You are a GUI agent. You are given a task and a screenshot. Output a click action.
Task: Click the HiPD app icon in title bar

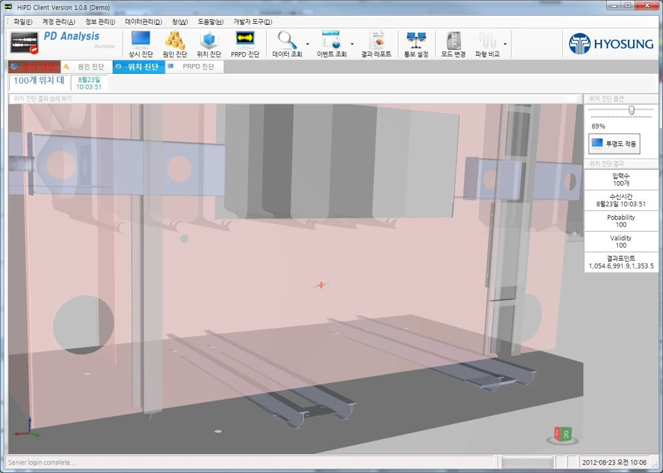(x=8, y=7)
